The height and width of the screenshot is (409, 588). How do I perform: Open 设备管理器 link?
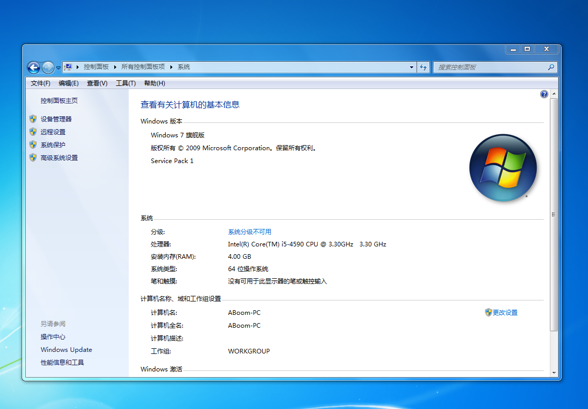tap(56, 119)
